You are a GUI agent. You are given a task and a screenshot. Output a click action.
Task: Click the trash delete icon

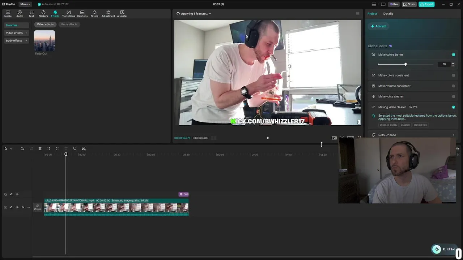pos(66,148)
